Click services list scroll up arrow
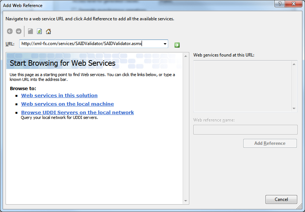 (294, 64)
